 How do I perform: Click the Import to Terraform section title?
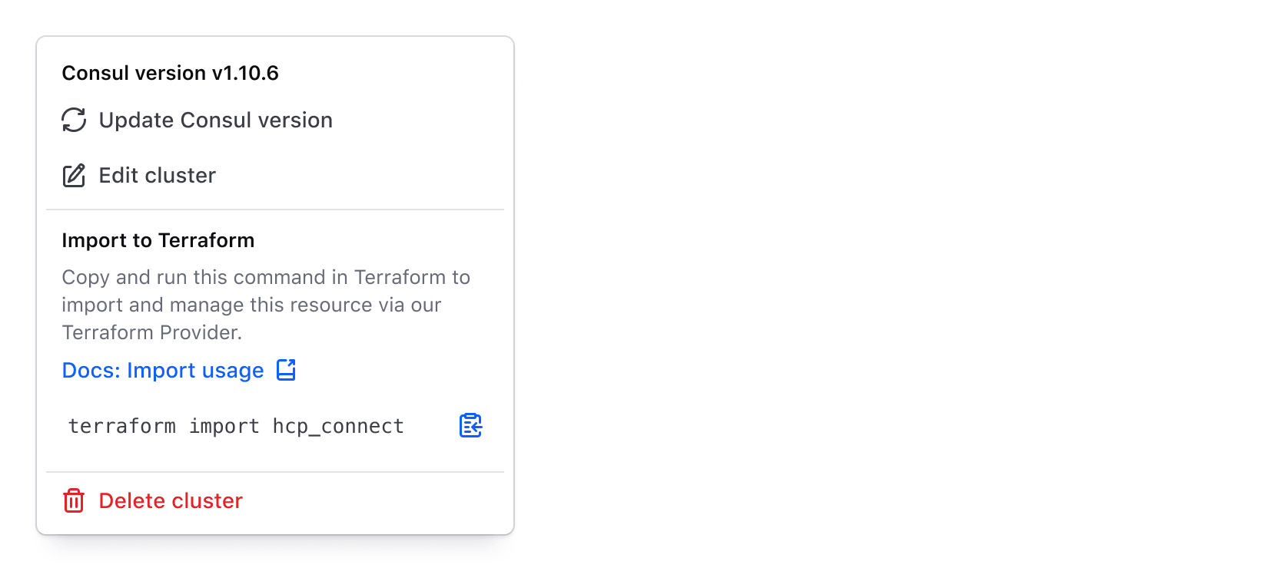pyautogui.click(x=158, y=239)
